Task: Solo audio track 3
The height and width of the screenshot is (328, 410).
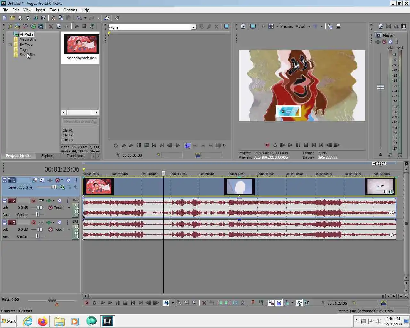Action: [x=67, y=223]
